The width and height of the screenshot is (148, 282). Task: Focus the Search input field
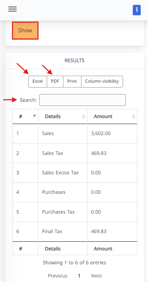tap(82, 100)
